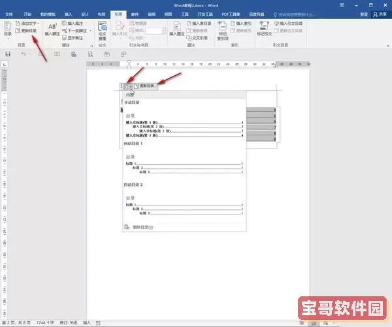Switch to the 插入 tab
Viewport: 392px width, 327px height.
[68, 14]
